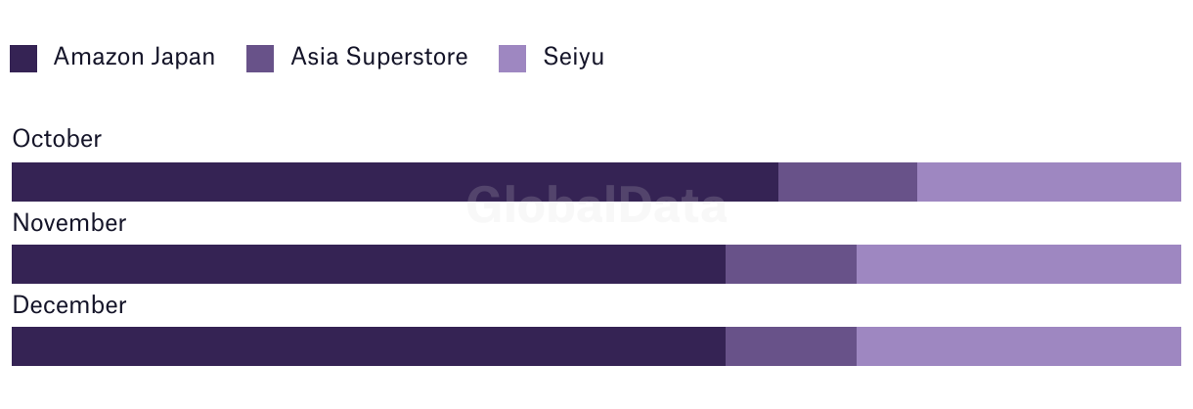Select the November Seiyu bar segment
The height and width of the screenshot is (409, 1193).
[1019, 264]
